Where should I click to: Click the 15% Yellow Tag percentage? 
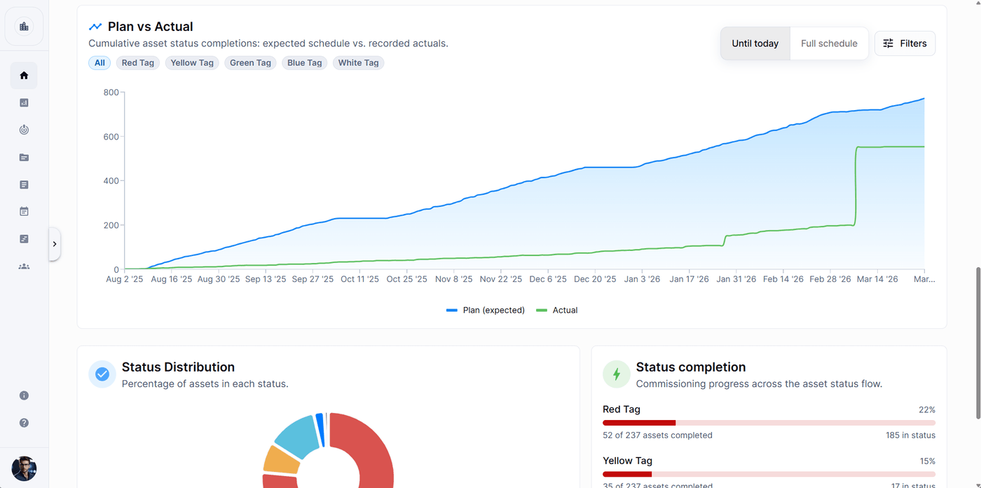coord(927,461)
